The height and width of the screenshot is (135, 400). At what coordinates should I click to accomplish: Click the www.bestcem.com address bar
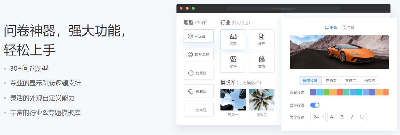tap(283, 9)
